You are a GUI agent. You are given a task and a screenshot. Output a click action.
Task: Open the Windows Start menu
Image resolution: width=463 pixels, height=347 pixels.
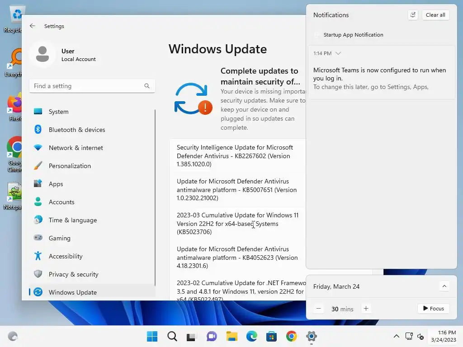(152, 336)
